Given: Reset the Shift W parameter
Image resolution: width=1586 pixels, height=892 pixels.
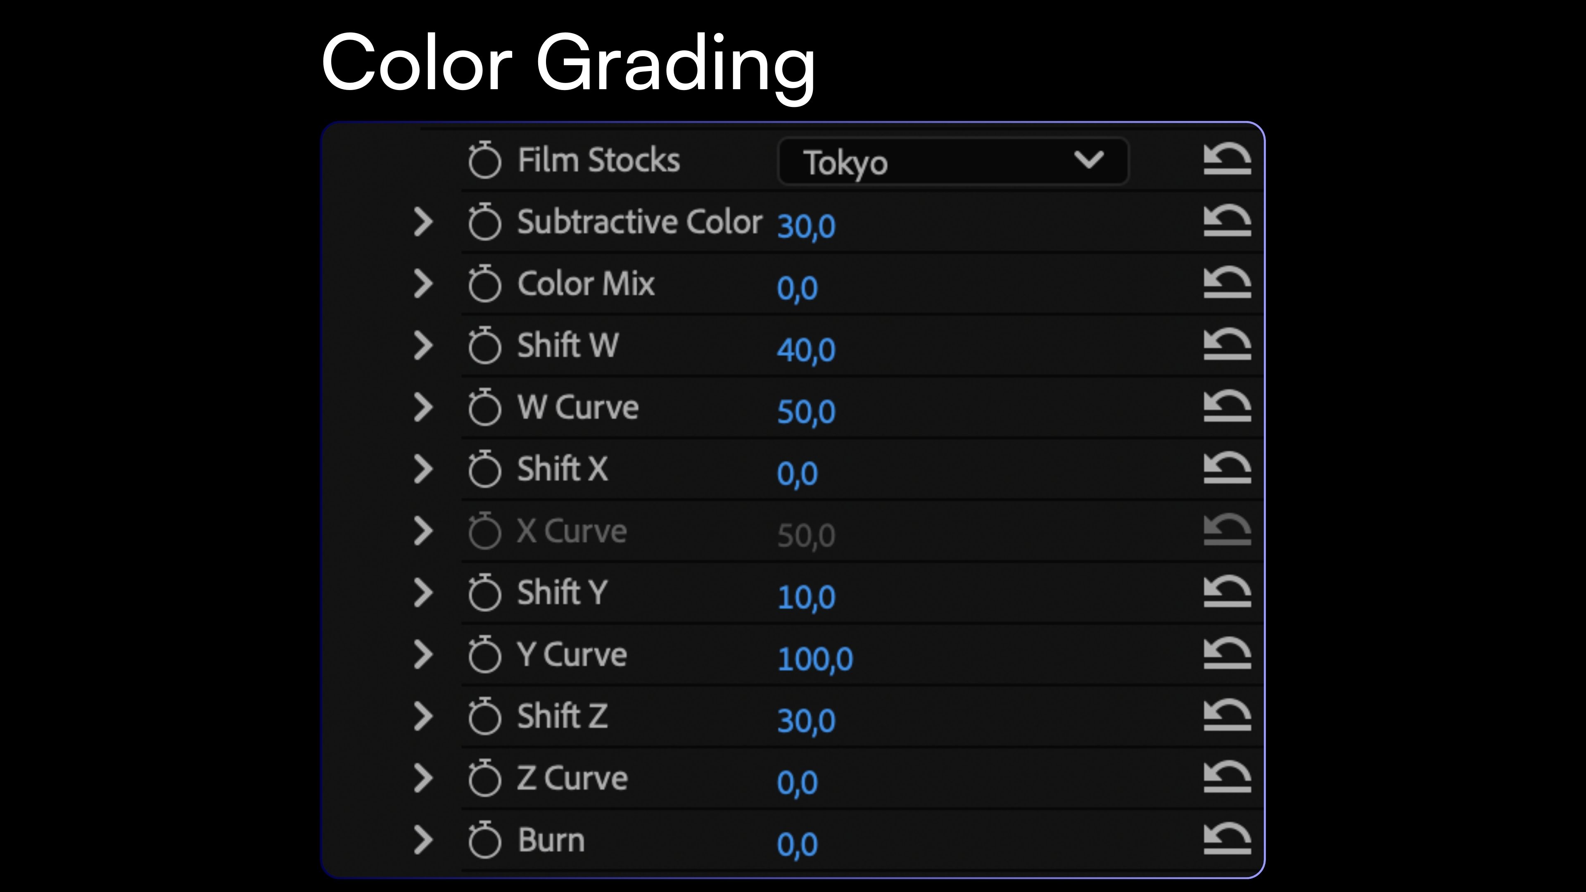Looking at the screenshot, I should [x=1226, y=344].
